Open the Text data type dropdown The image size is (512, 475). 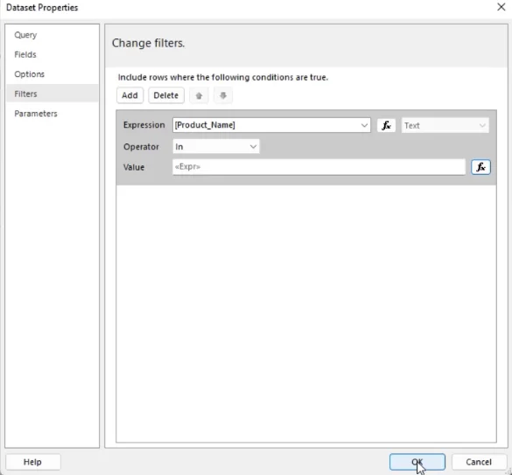point(445,125)
